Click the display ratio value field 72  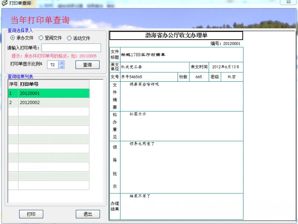53,65
